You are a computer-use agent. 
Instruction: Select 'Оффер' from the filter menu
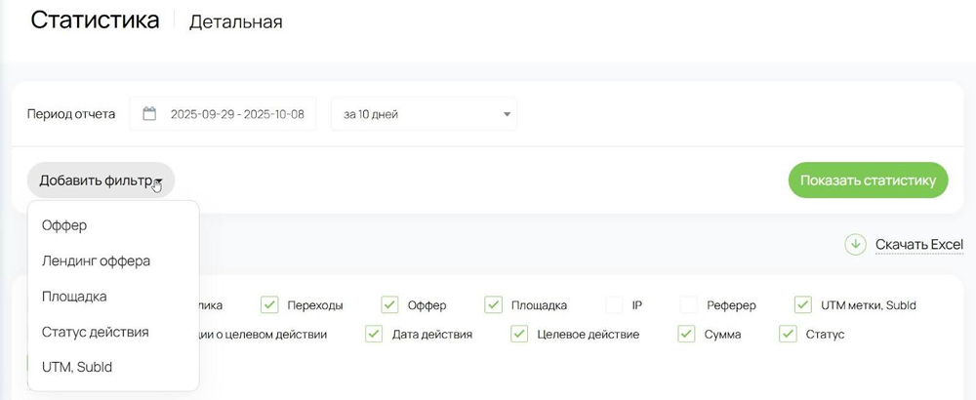pos(64,225)
